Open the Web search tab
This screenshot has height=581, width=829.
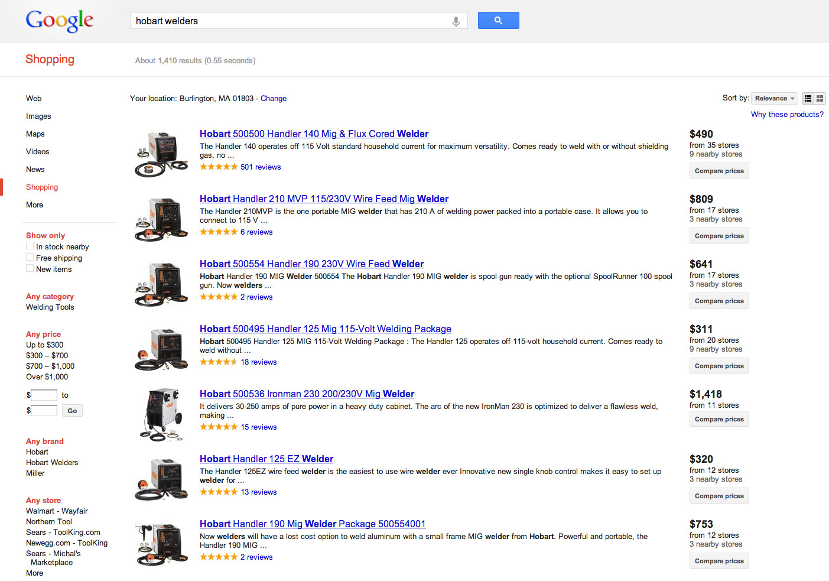pos(34,99)
